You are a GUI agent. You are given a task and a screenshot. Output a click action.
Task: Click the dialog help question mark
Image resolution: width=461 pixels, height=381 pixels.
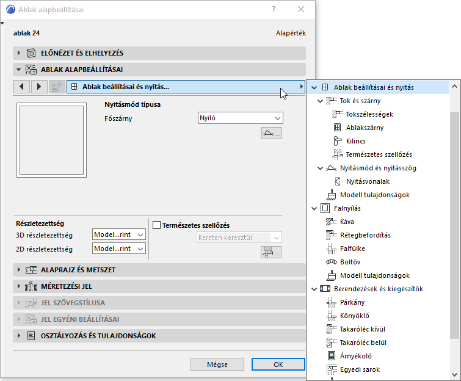pos(274,9)
